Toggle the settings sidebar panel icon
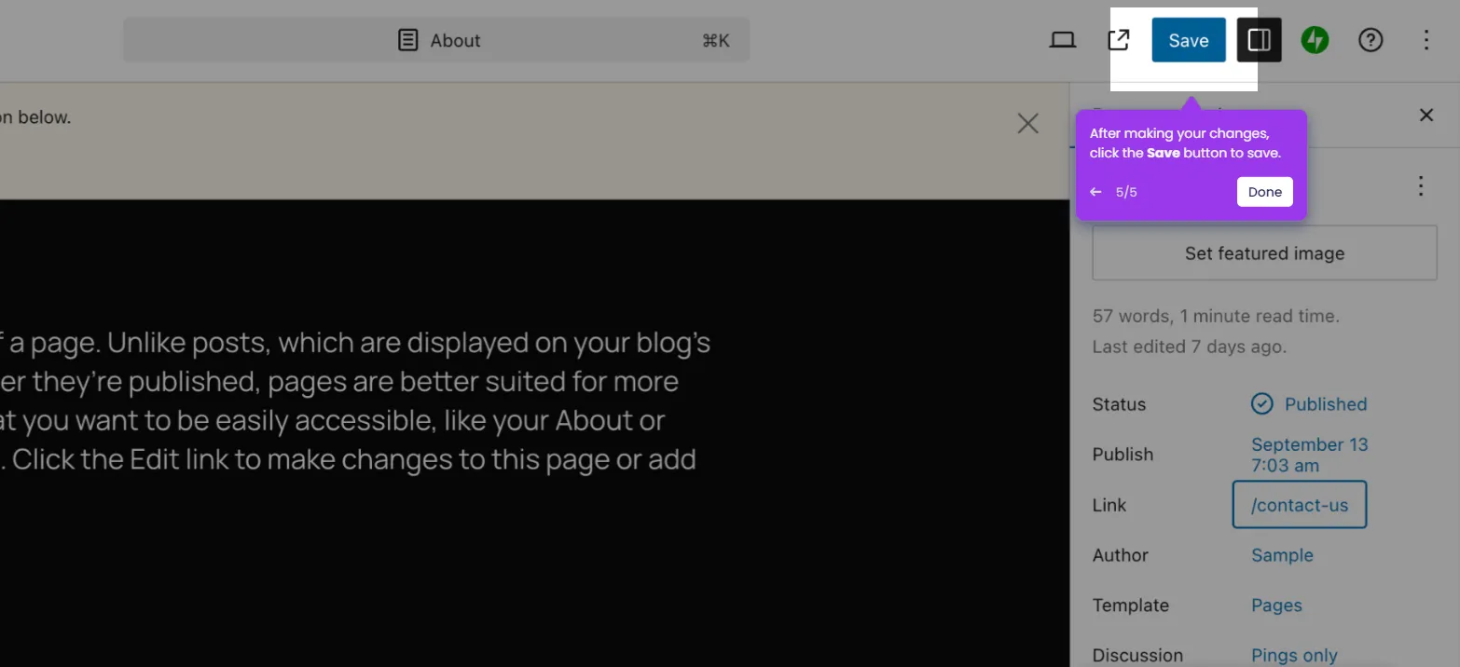 point(1260,40)
